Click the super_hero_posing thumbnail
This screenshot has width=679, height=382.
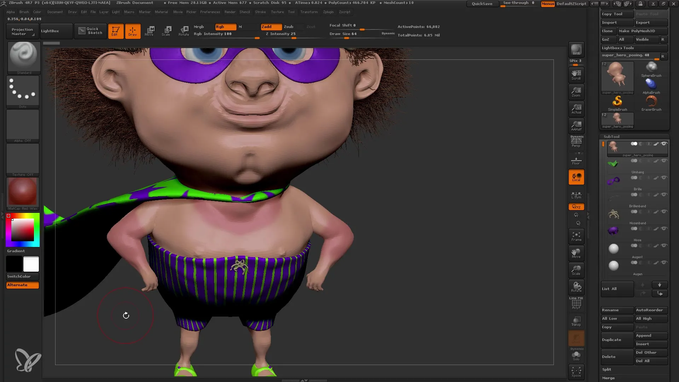(617, 76)
